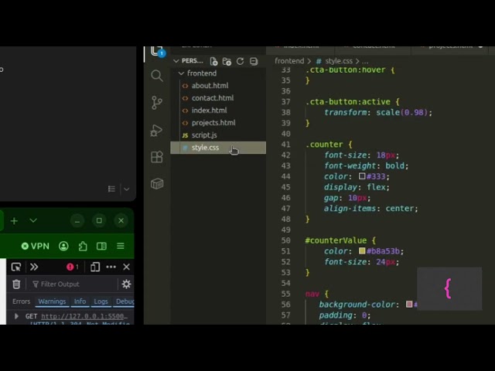Toggle the Errors filter in console
The height and width of the screenshot is (371, 495).
click(x=21, y=301)
